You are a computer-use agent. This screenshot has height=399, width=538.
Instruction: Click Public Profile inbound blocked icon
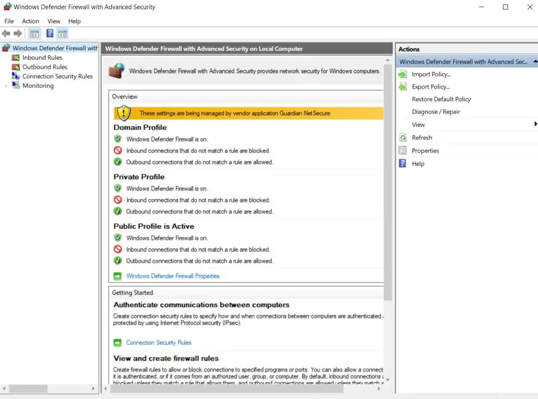pyautogui.click(x=118, y=249)
